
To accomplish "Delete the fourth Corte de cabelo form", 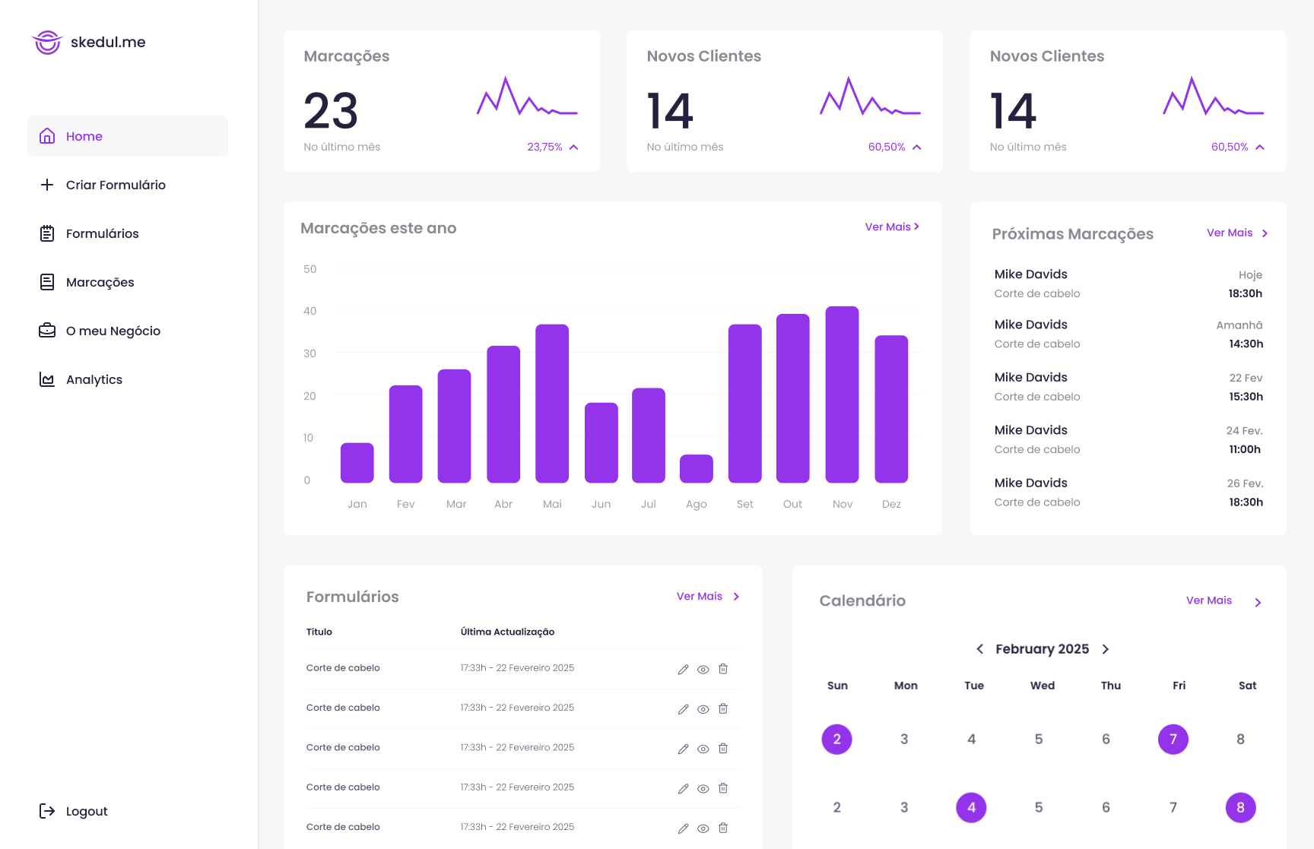I will 723,788.
